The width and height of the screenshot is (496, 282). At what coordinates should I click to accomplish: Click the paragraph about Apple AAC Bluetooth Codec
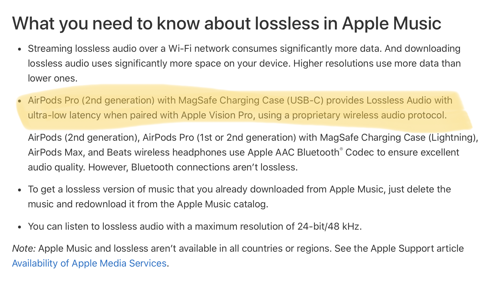pos(253,152)
